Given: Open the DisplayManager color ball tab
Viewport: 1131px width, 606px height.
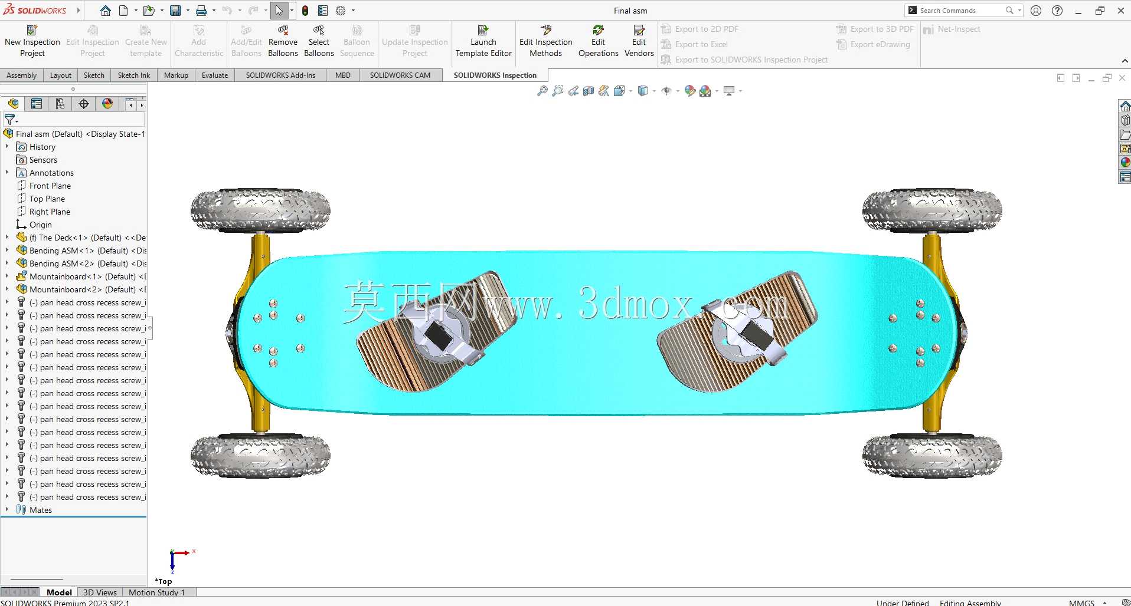Looking at the screenshot, I should click(x=107, y=104).
